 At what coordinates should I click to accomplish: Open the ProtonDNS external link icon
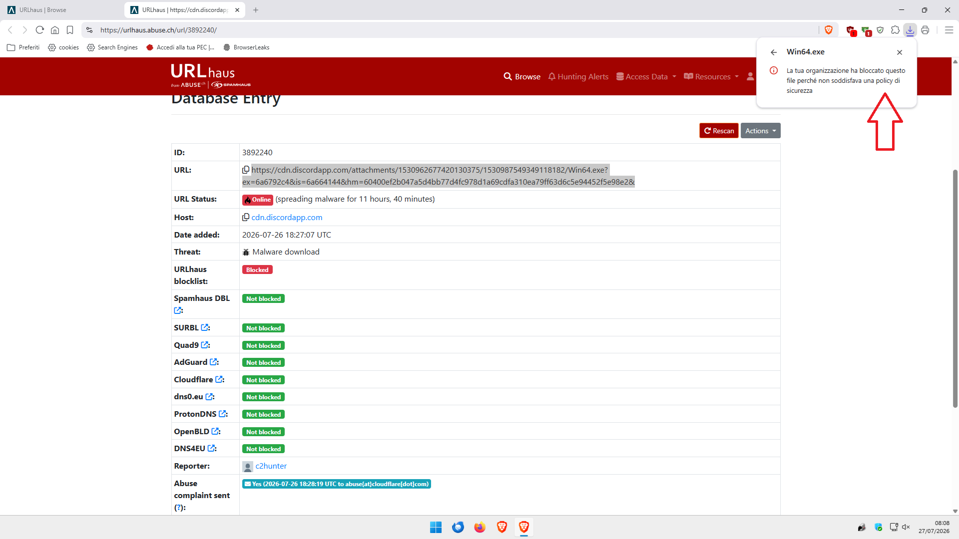coord(222,414)
